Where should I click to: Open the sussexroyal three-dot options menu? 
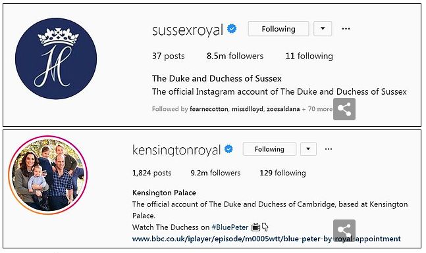(x=346, y=29)
